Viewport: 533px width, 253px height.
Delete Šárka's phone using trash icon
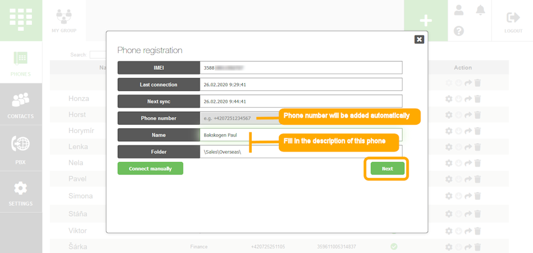coord(478,246)
